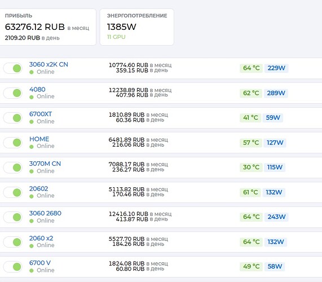Click the 1385W energy consumption card
The width and height of the screenshot is (322, 282).
(x=137, y=27)
